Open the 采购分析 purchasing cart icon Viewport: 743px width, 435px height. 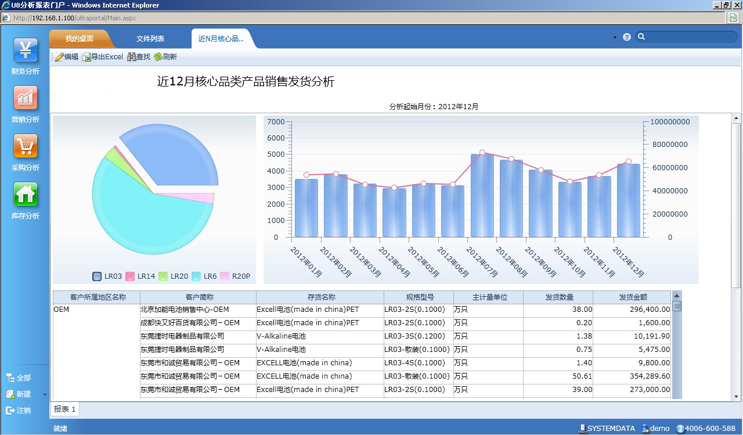(26, 146)
